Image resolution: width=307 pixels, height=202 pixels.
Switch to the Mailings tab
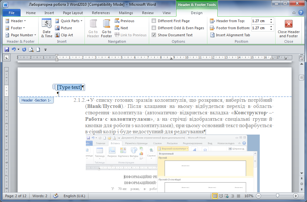click(x=126, y=13)
